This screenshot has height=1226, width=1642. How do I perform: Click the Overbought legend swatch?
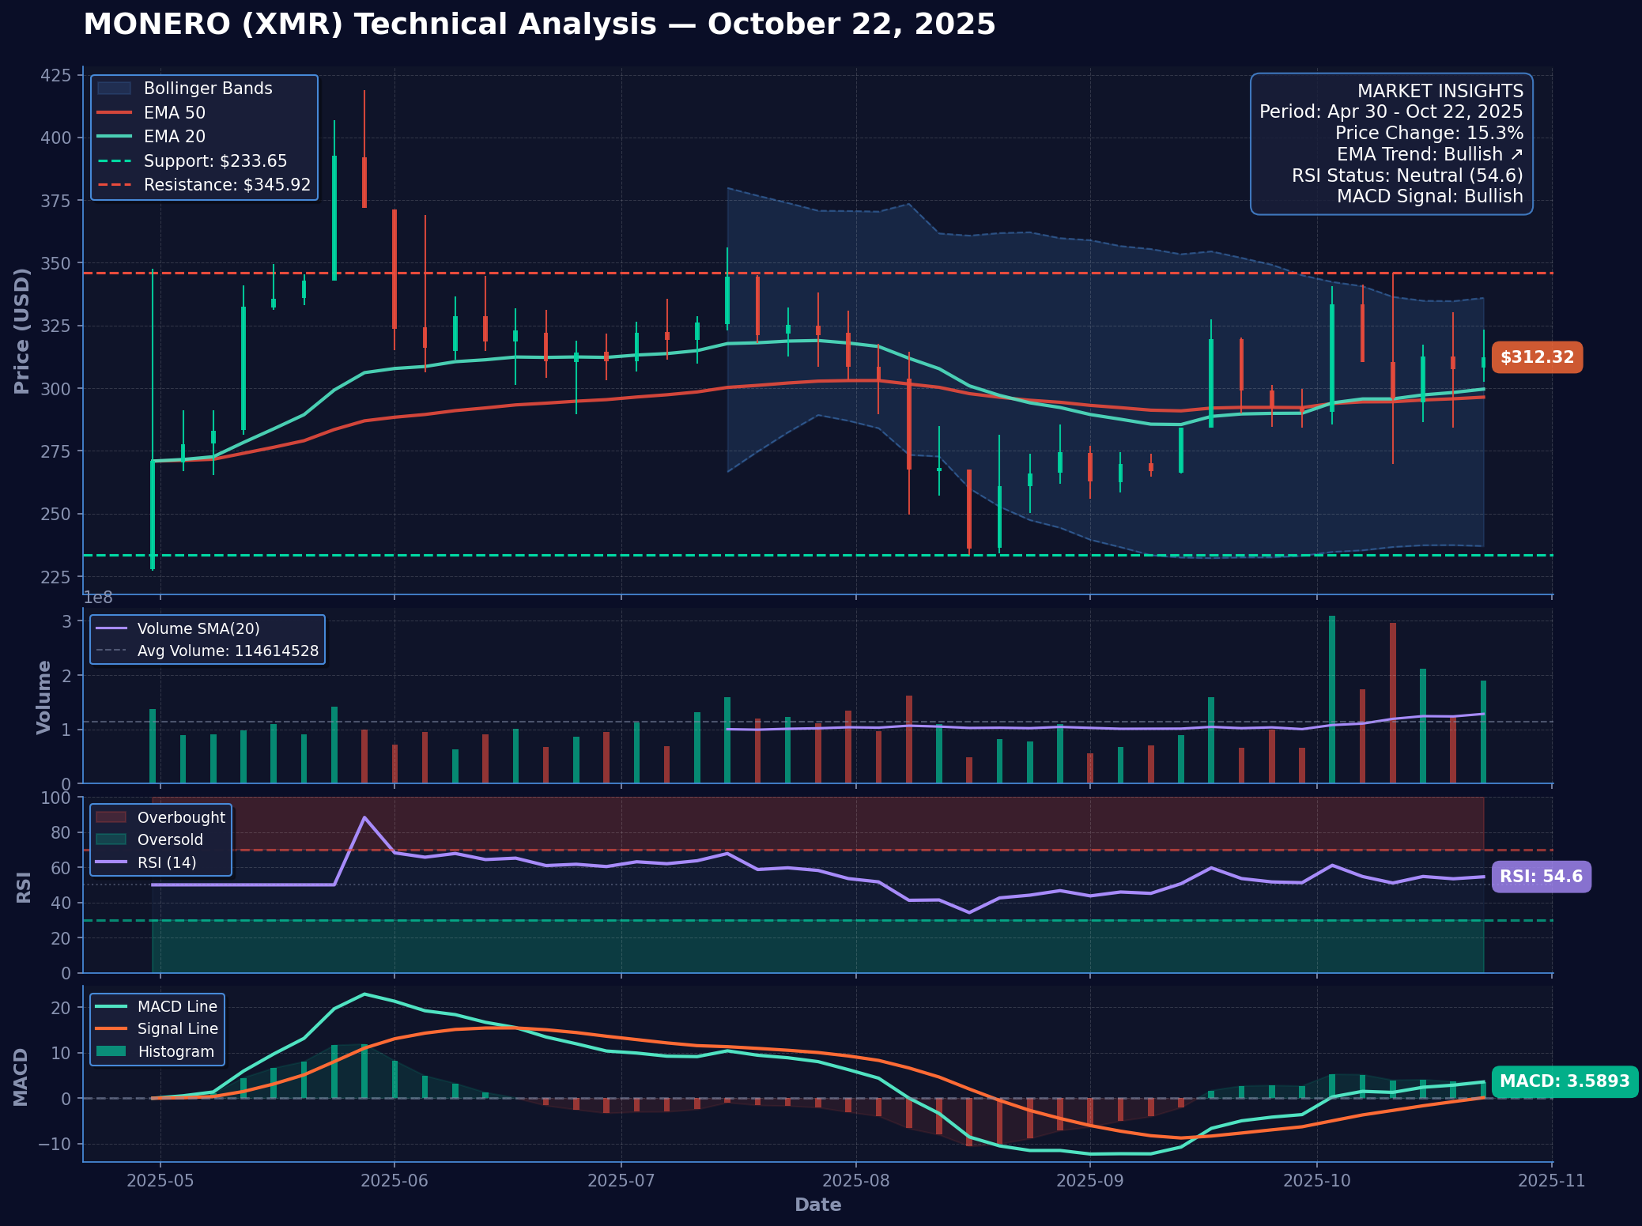tap(110, 817)
